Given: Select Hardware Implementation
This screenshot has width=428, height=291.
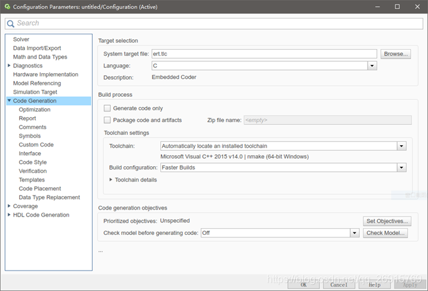Looking at the screenshot, I should pyautogui.click(x=46, y=75).
